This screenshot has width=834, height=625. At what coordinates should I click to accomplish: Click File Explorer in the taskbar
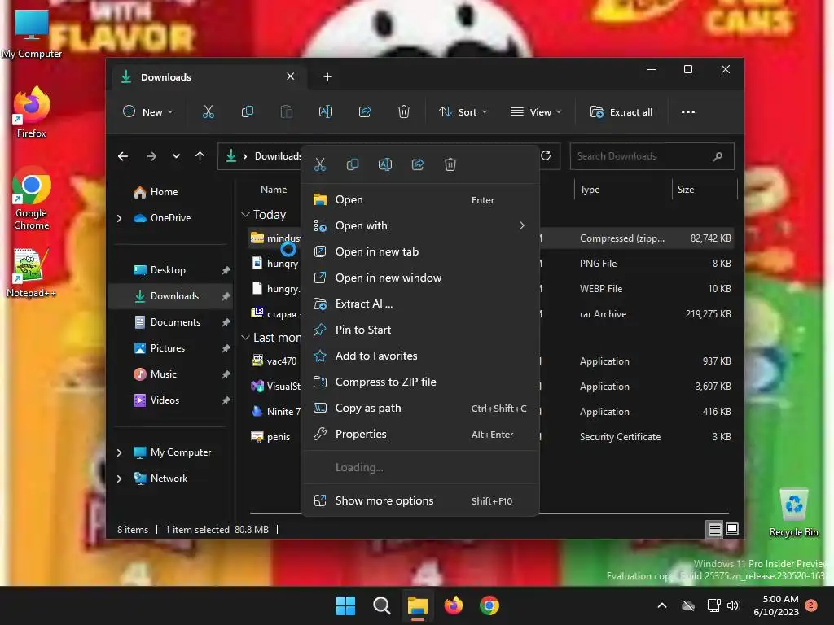pos(418,605)
